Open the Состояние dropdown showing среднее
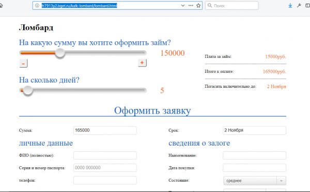310x192 pixels. (x=255, y=181)
